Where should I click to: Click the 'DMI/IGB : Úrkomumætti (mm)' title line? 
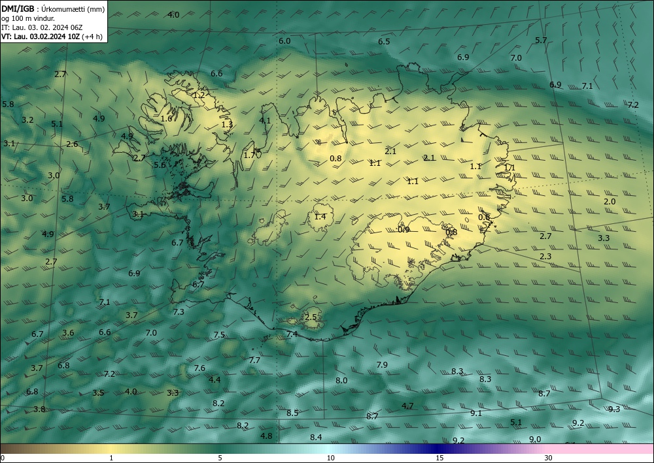pos(53,8)
